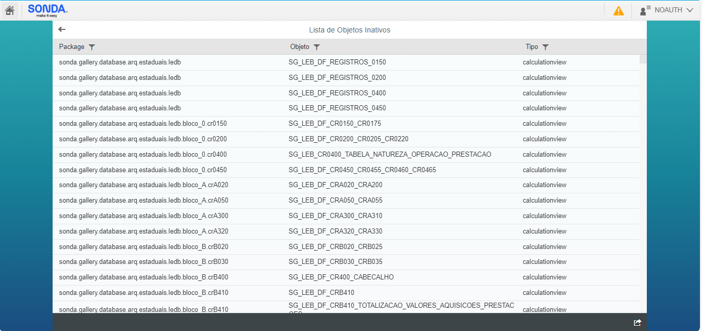Click the user profile icon

tap(645, 10)
